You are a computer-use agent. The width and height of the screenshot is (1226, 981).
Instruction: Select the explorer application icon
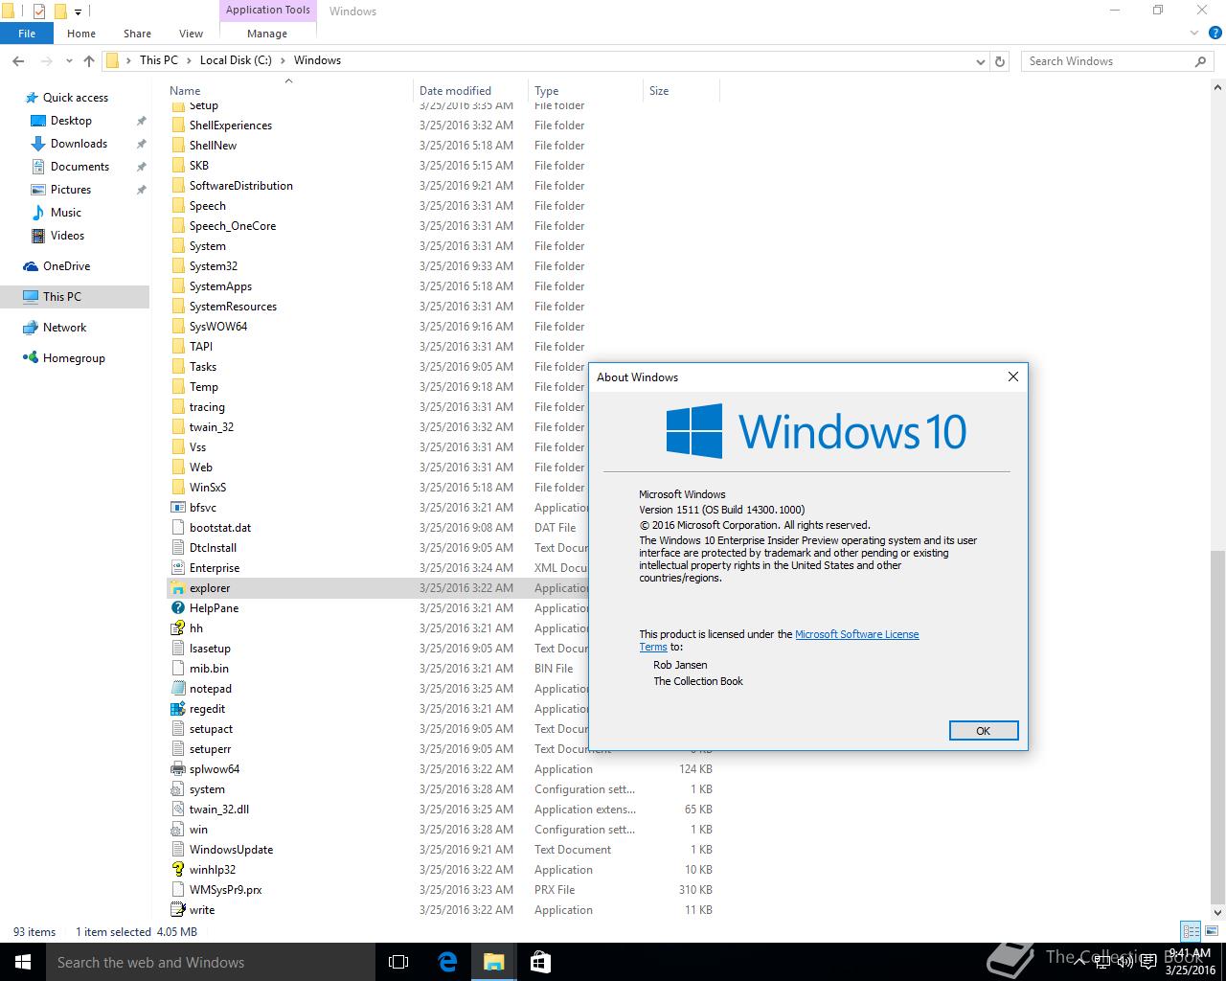click(177, 588)
